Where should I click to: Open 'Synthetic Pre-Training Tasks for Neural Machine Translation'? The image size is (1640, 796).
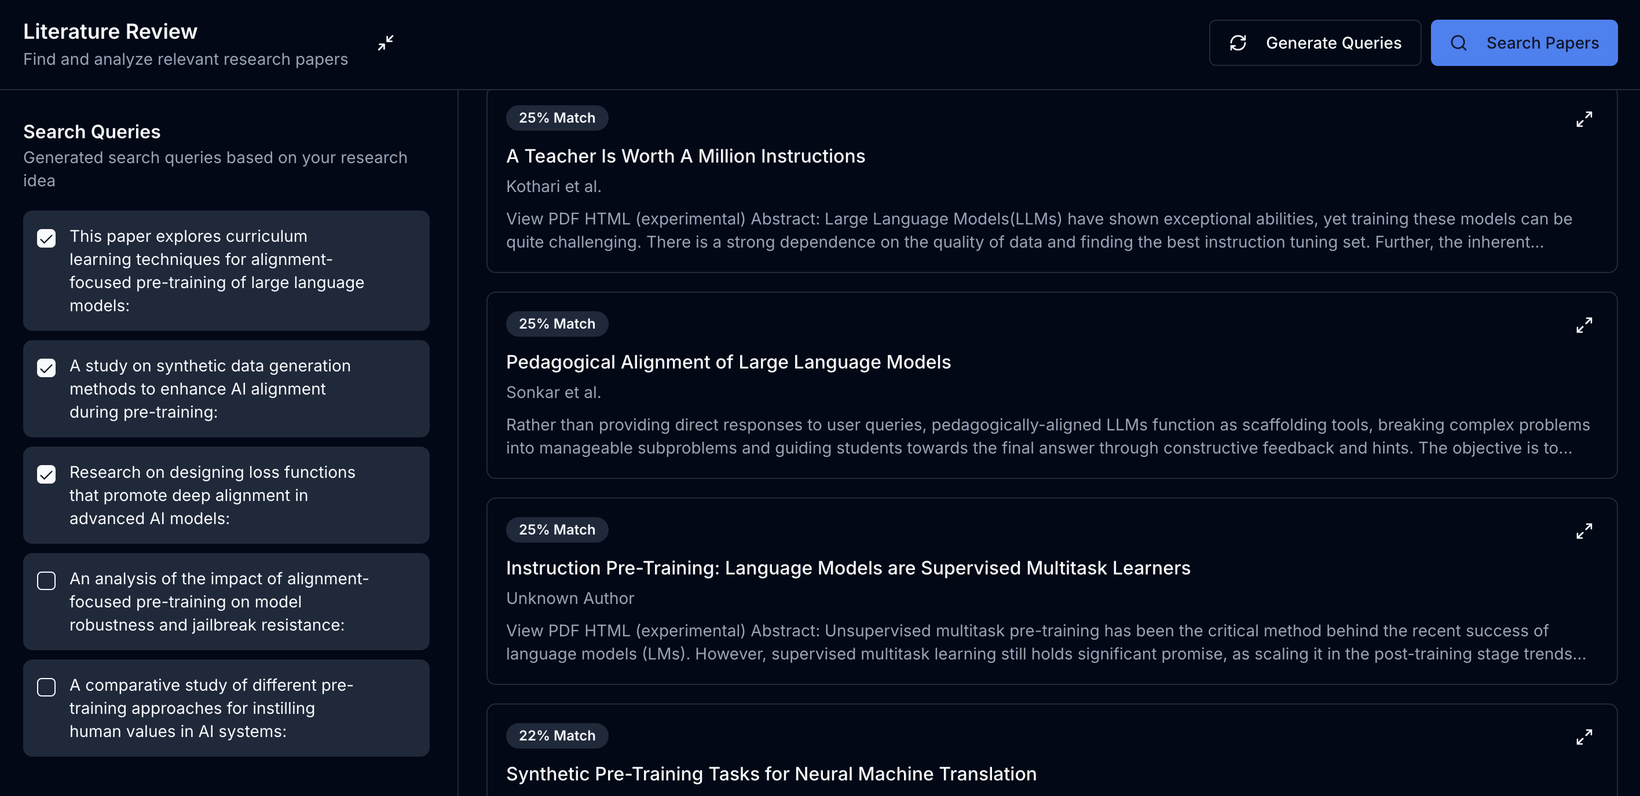(x=771, y=774)
